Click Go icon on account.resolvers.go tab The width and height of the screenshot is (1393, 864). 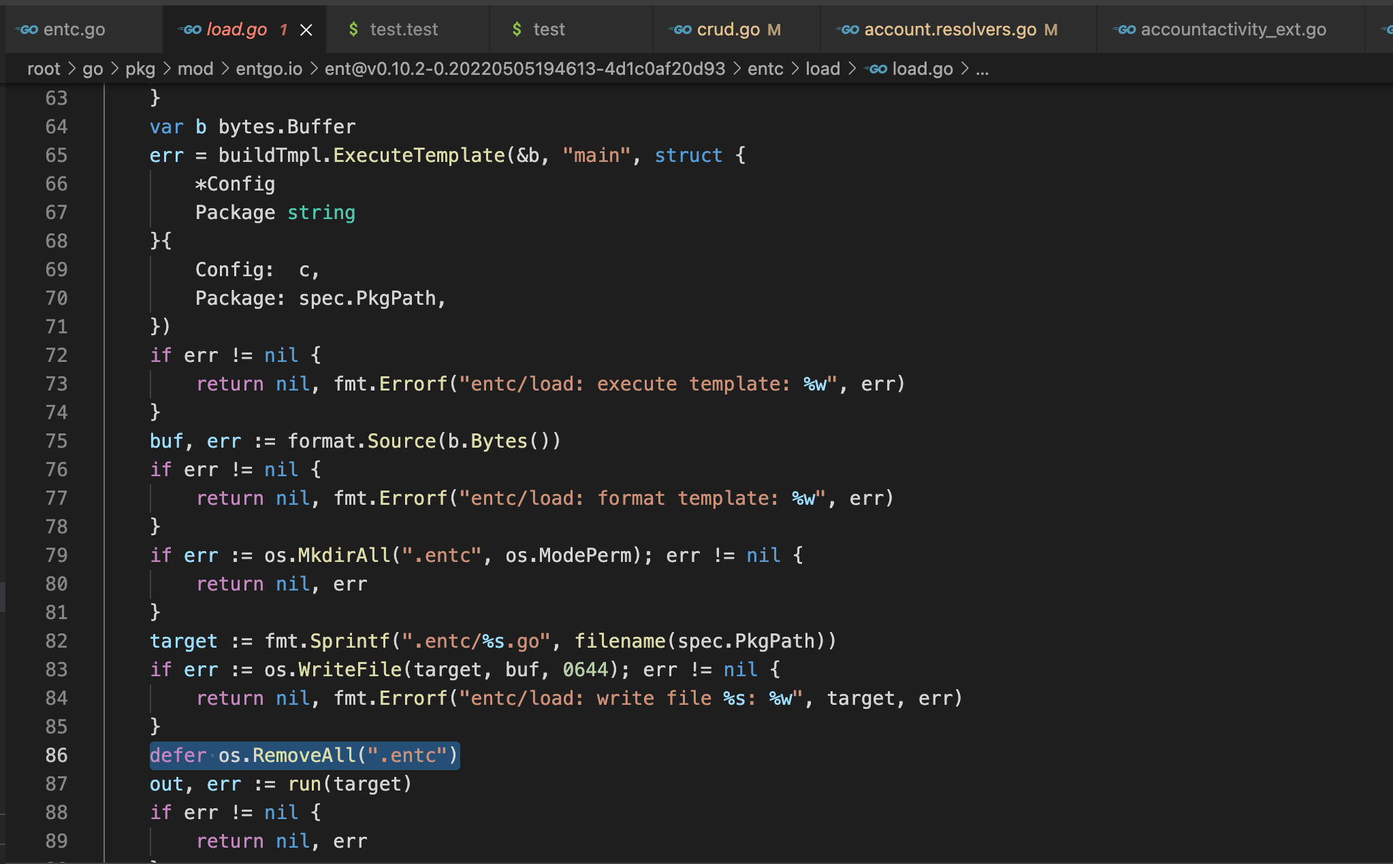coord(849,29)
